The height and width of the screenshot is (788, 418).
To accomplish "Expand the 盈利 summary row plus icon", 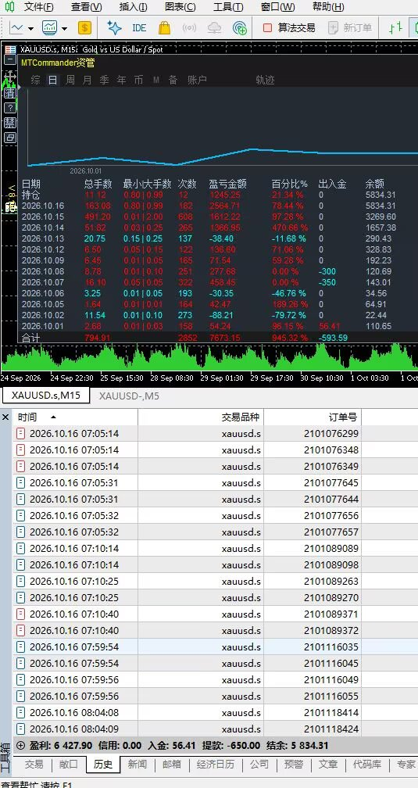I will click(20, 746).
